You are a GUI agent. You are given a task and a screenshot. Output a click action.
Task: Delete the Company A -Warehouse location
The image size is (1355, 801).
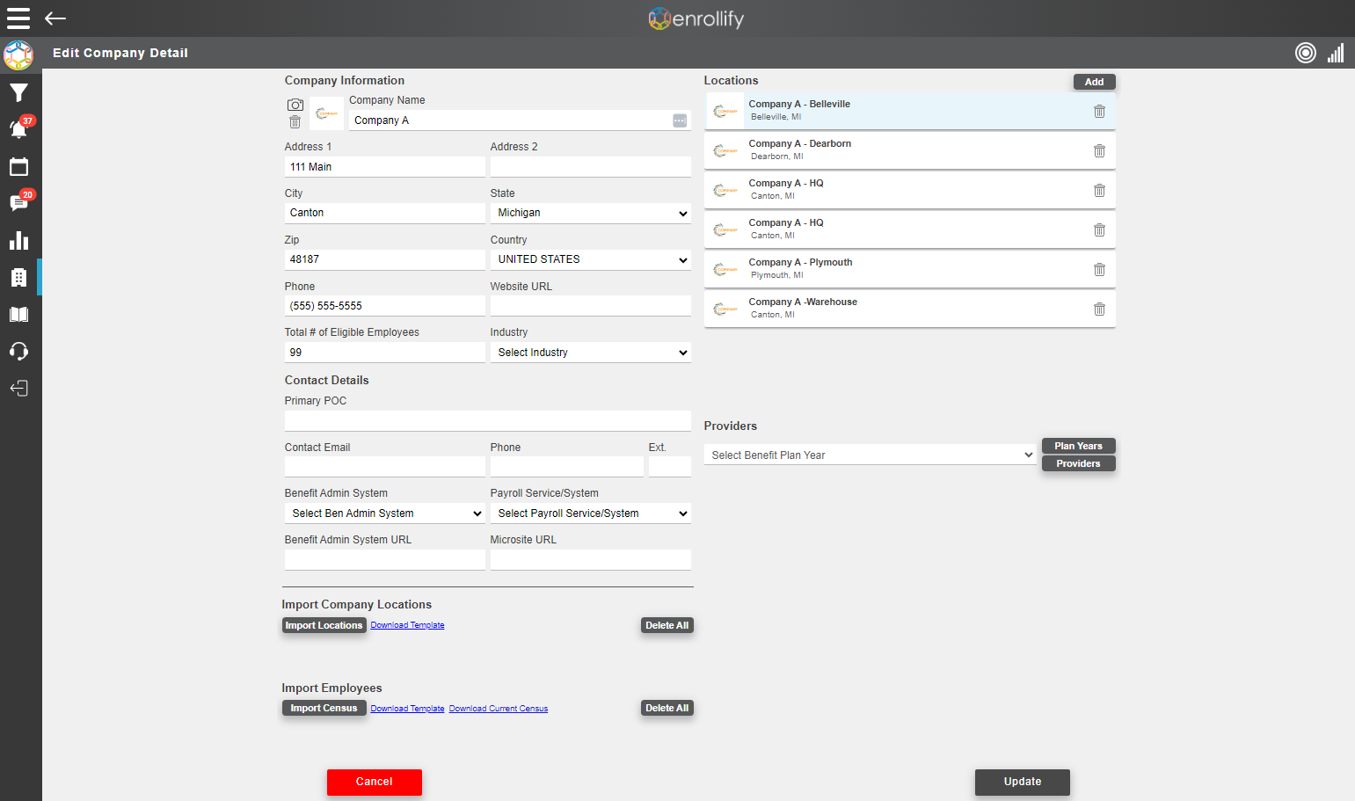coord(1099,309)
